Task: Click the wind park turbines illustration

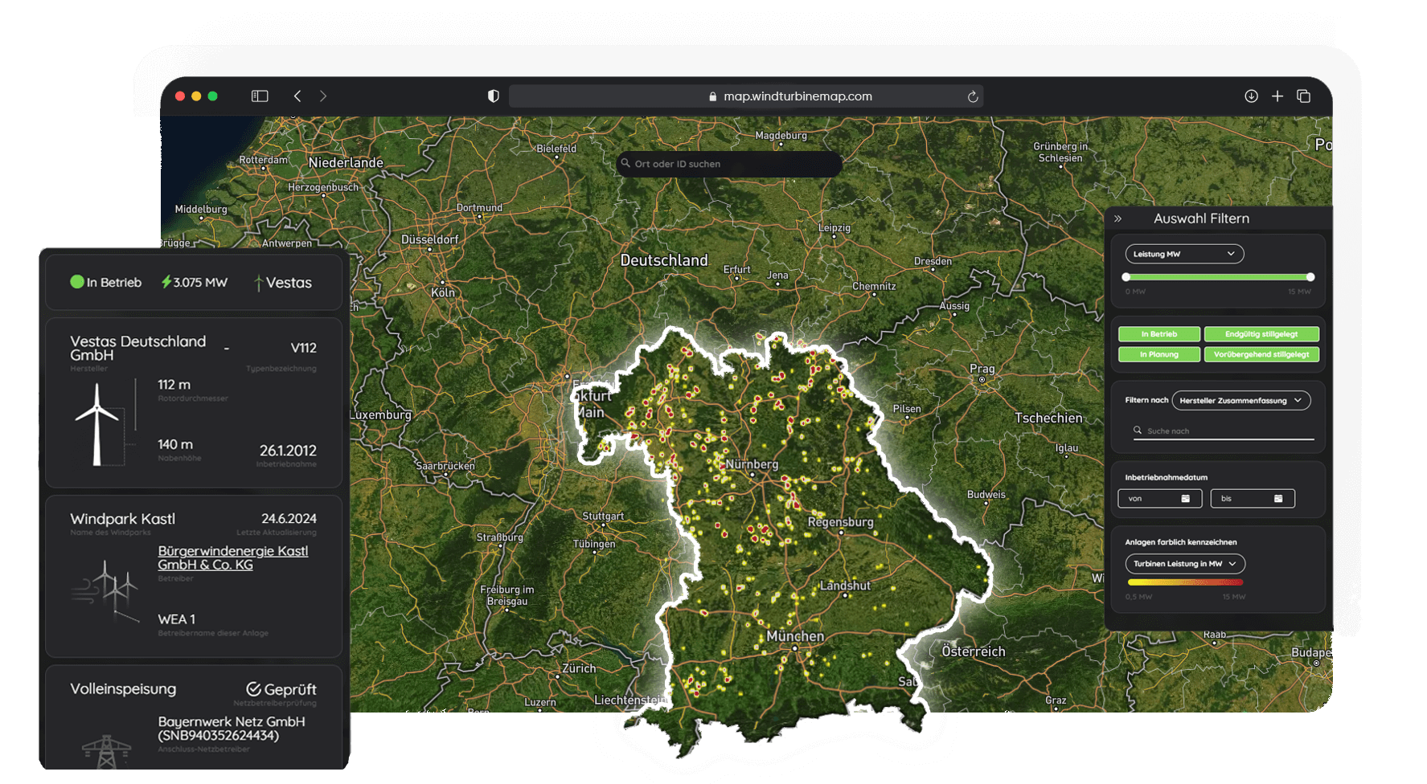Action: click(x=105, y=590)
